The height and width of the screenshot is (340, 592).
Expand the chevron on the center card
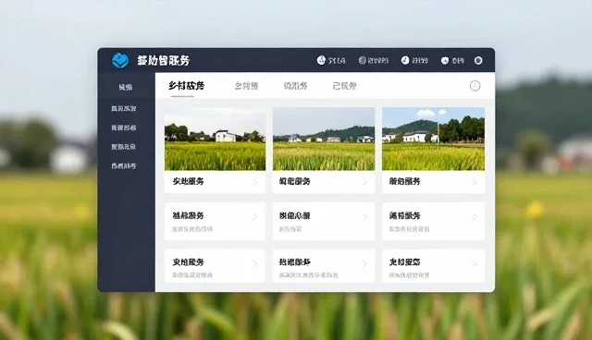pyautogui.click(x=364, y=217)
